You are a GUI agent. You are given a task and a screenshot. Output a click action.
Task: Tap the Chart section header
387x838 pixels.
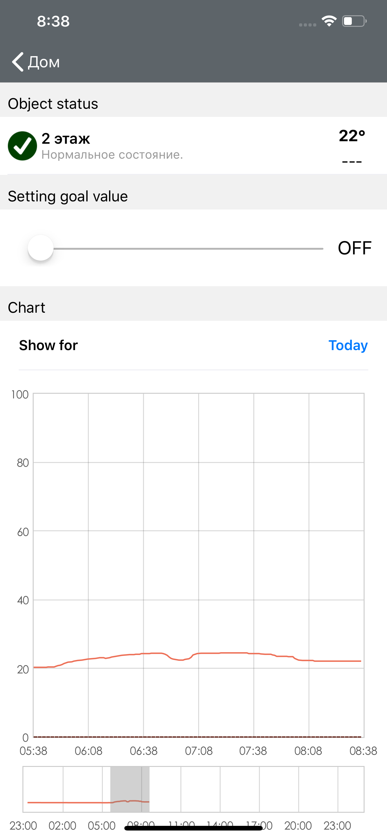(27, 307)
